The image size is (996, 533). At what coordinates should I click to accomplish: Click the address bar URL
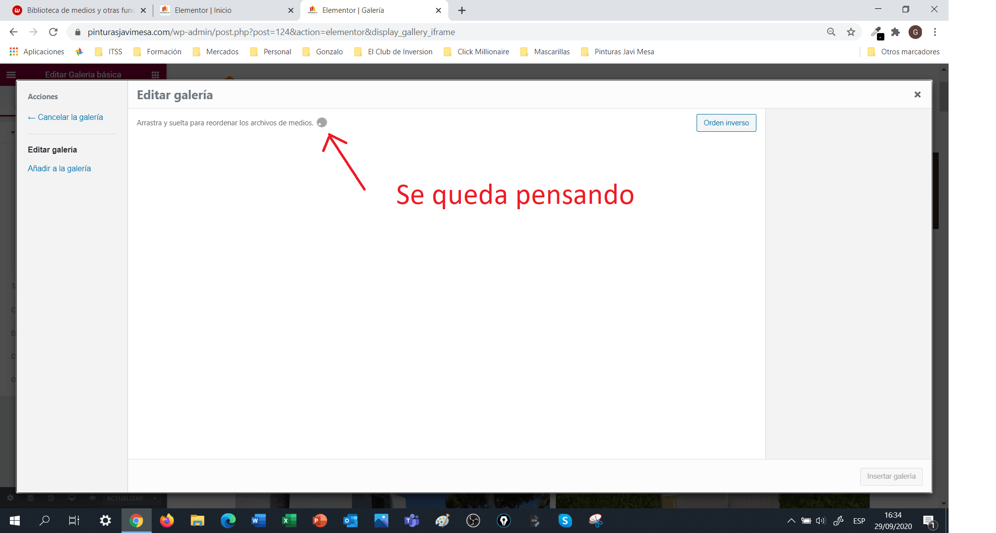click(x=271, y=32)
